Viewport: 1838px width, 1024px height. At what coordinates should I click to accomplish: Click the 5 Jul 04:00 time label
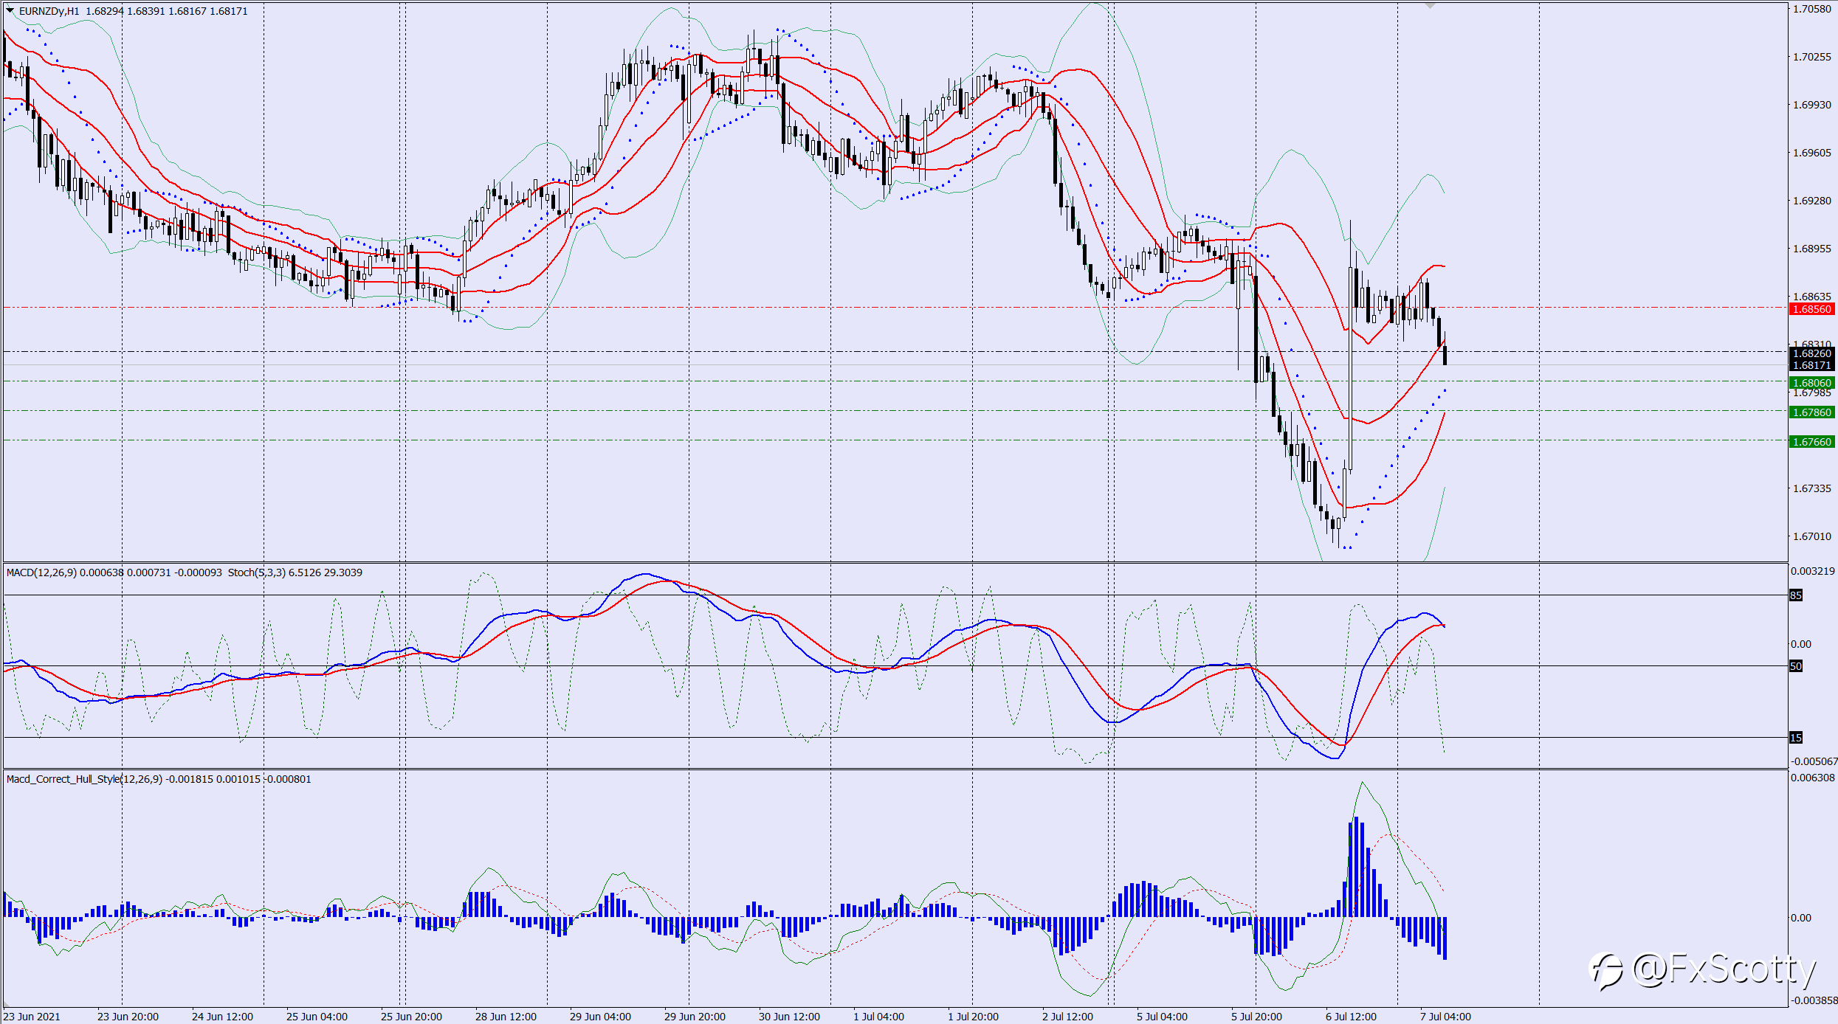1162,1017
